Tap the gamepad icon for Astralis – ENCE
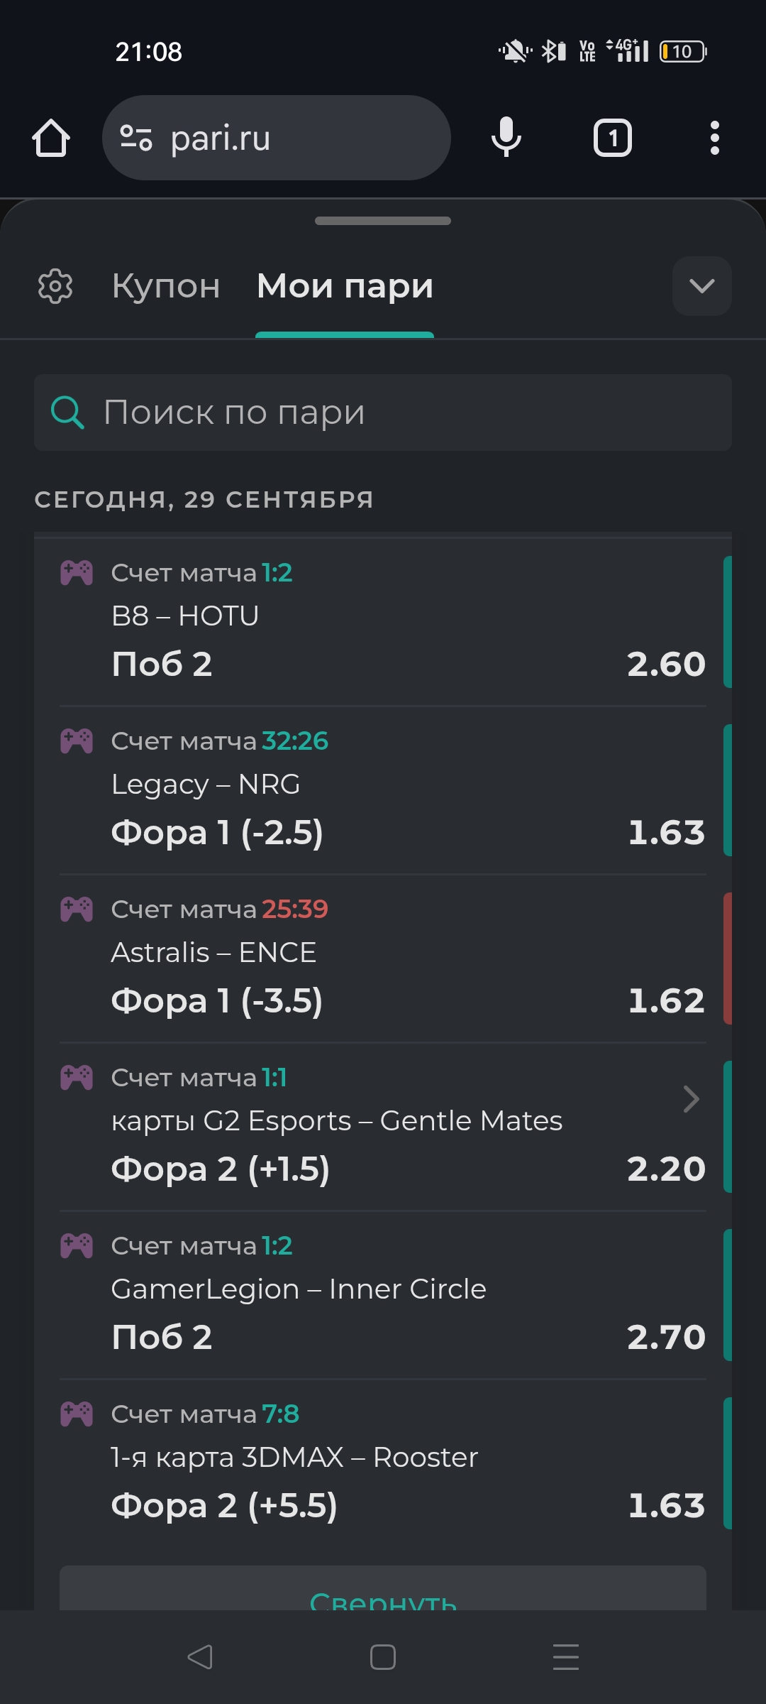Image resolution: width=766 pixels, height=1704 pixels. click(77, 909)
